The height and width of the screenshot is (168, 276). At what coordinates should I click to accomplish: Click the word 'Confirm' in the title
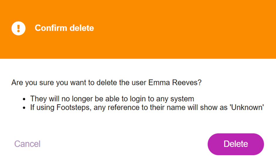(51, 28)
